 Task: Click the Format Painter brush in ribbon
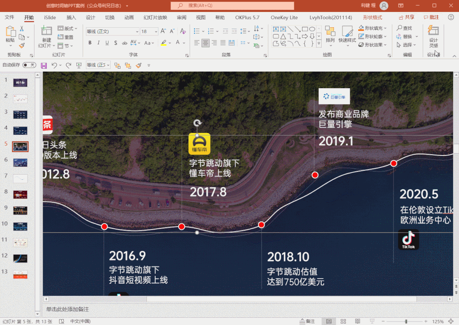click(x=22, y=46)
